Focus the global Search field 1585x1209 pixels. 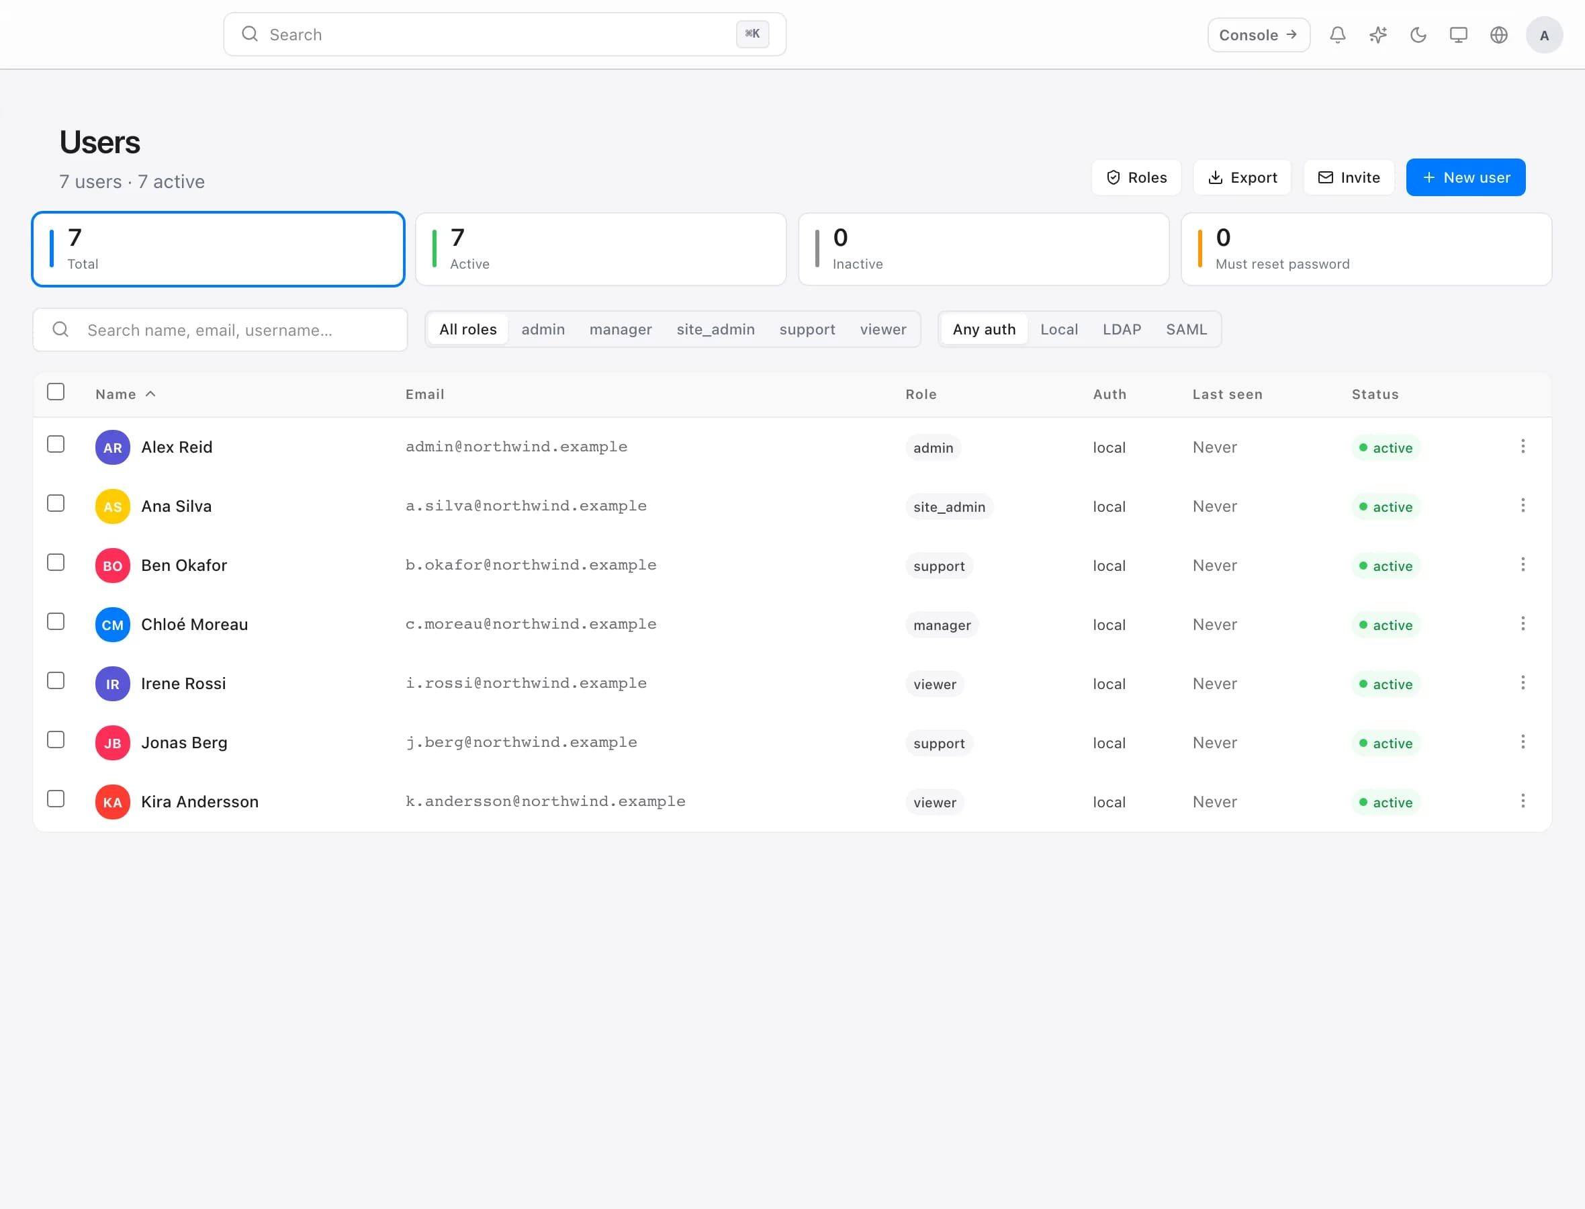click(504, 34)
